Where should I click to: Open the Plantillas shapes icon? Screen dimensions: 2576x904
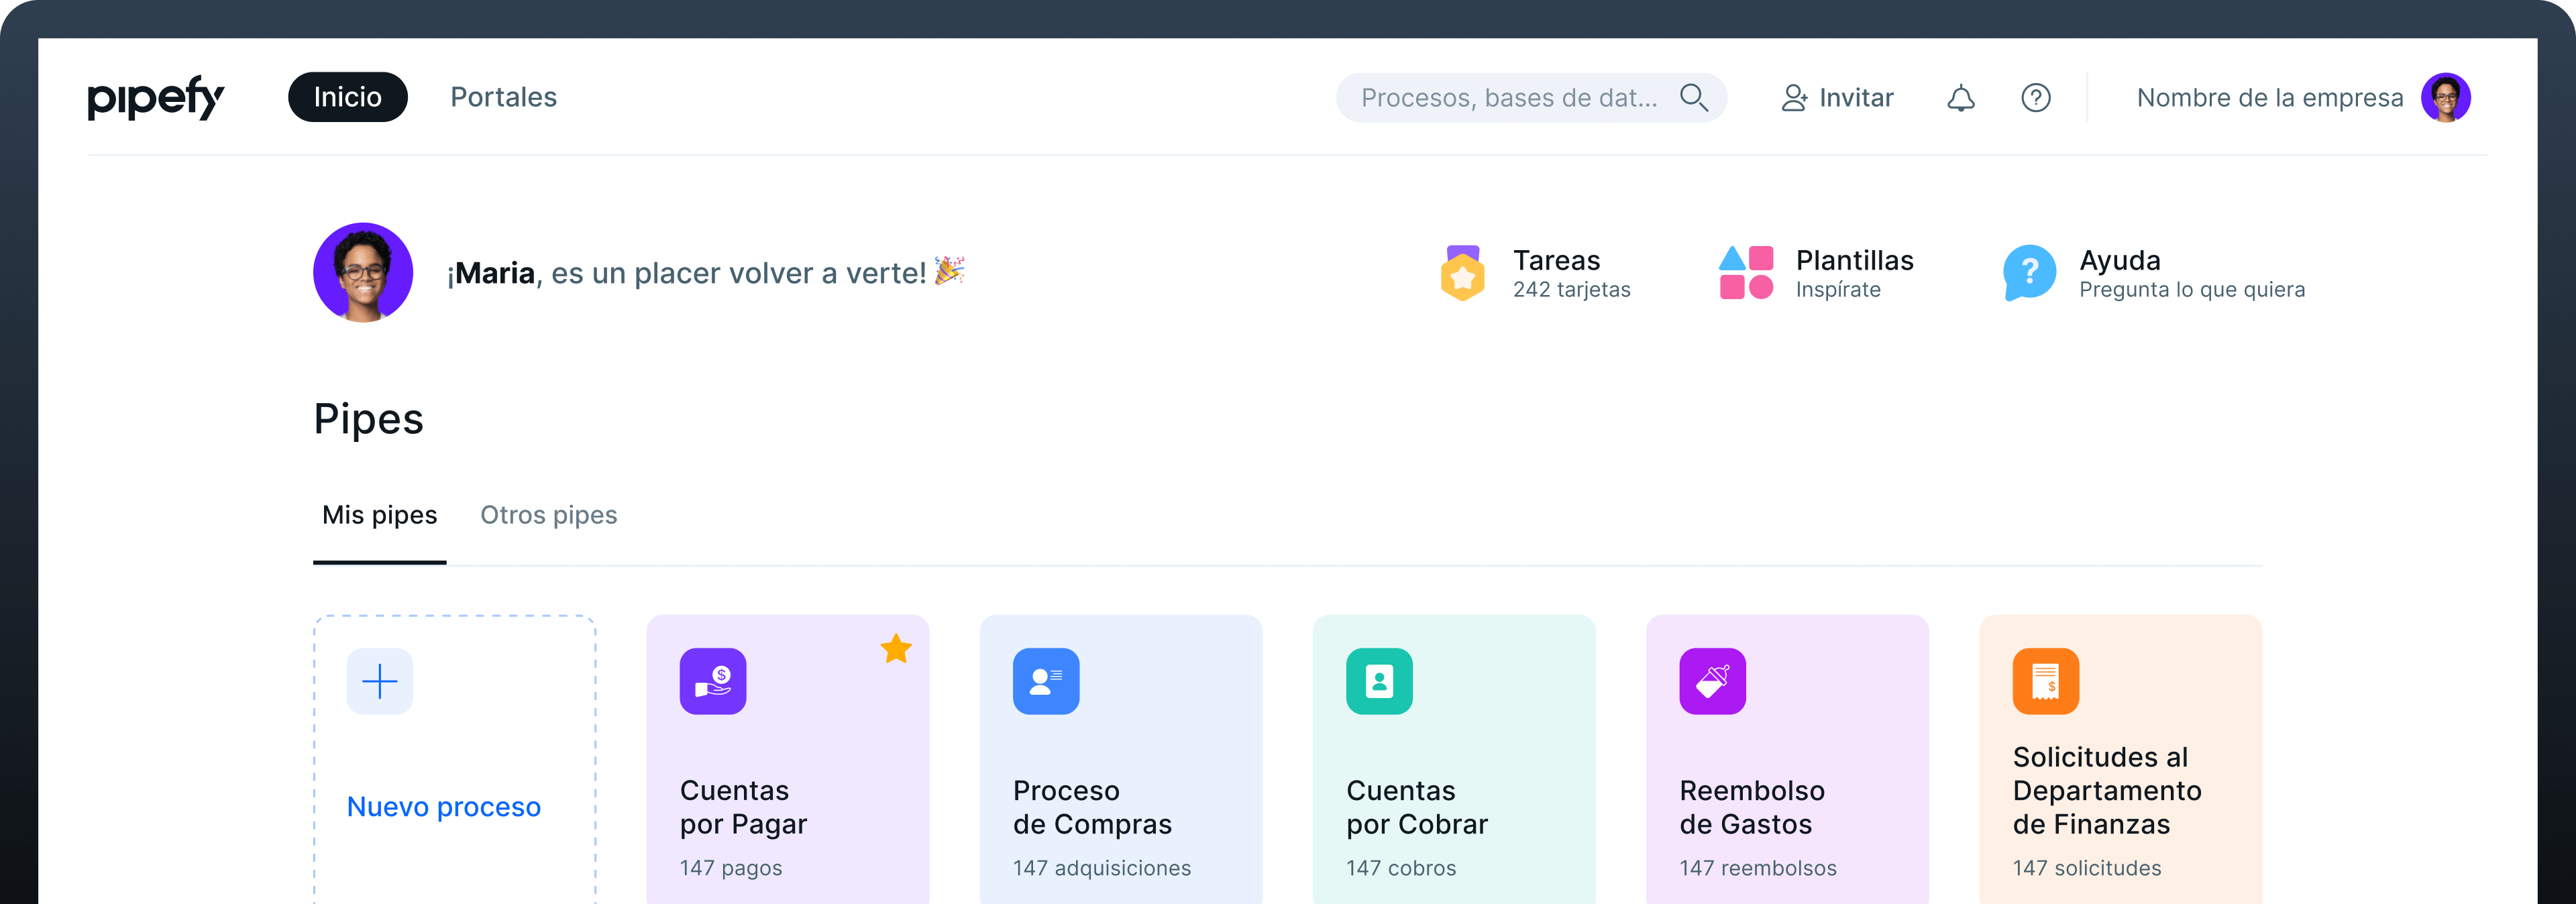1745,273
